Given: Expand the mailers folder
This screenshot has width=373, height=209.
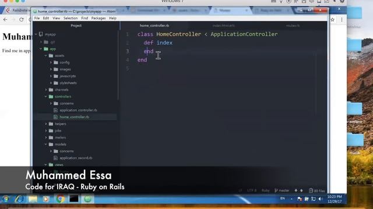Looking at the screenshot, I should (x=45, y=138).
